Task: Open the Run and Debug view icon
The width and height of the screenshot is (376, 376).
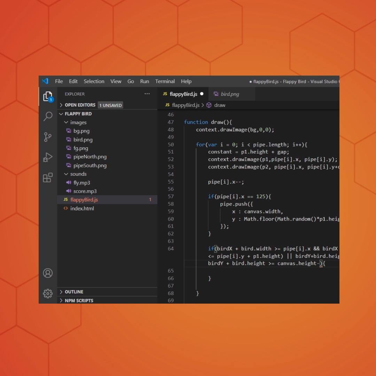Action: coord(48,157)
